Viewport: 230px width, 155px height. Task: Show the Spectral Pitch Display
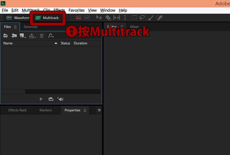click(x=87, y=18)
